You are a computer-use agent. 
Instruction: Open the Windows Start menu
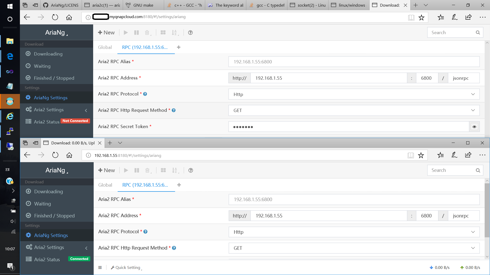[10, 6]
